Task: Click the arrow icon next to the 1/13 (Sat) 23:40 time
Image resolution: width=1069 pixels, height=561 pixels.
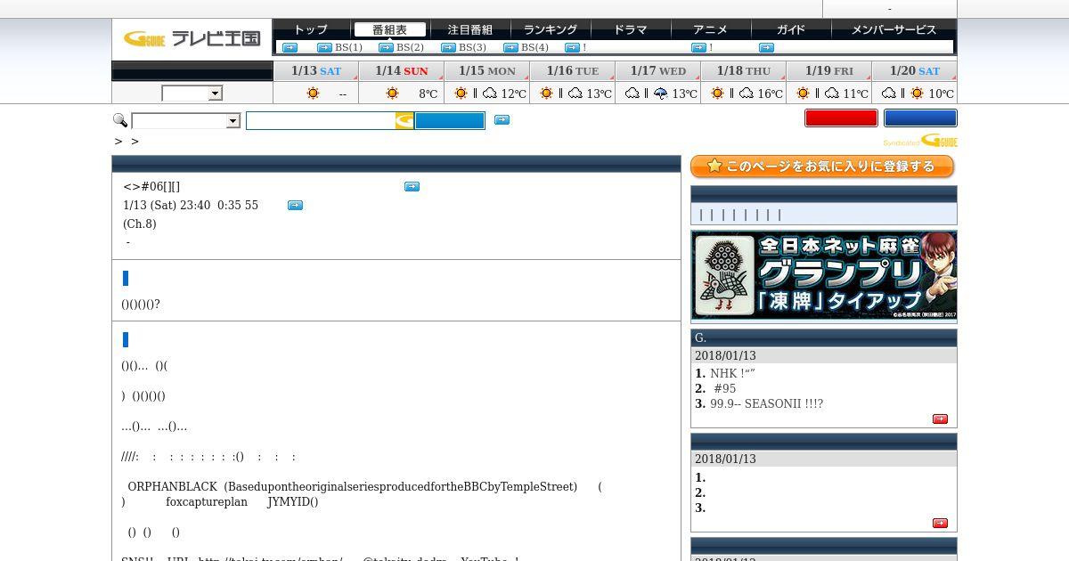Action: (295, 205)
